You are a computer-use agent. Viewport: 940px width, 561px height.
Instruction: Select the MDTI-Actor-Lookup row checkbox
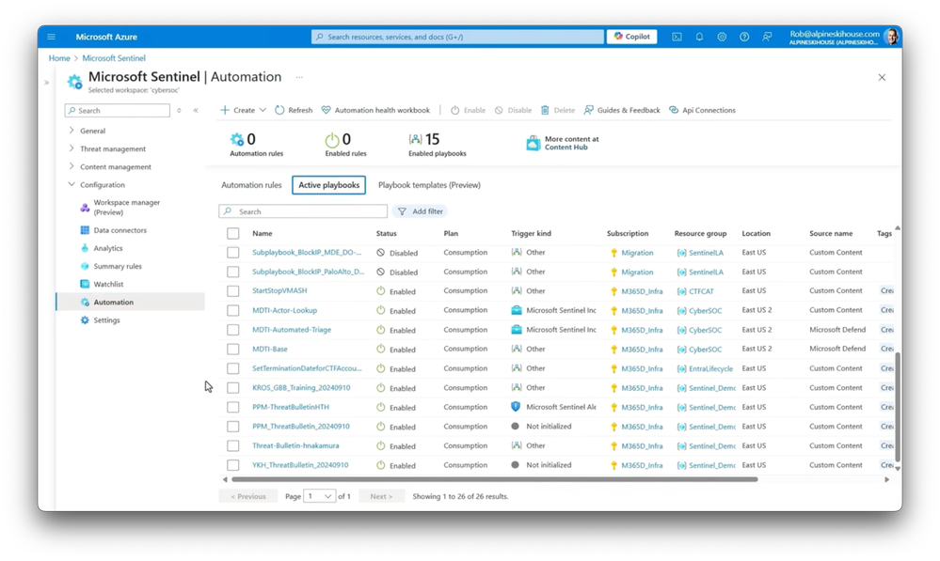point(233,310)
